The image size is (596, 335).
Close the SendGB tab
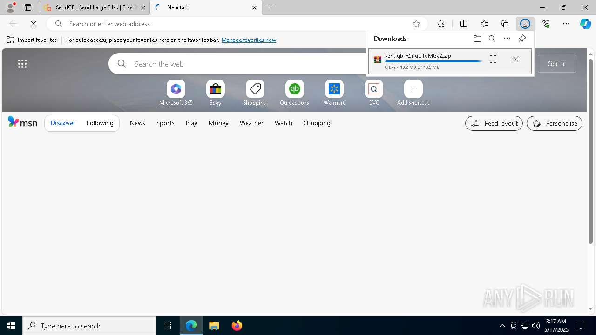143,7
